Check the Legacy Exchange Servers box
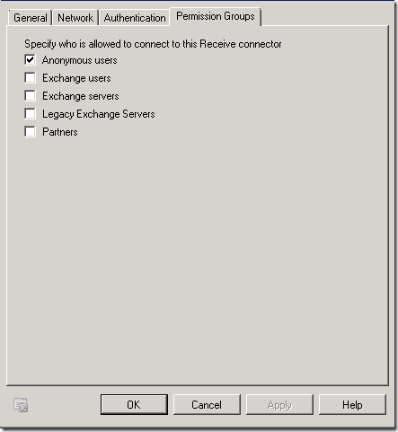This screenshot has height=432, width=398. (x=30, y=114)
